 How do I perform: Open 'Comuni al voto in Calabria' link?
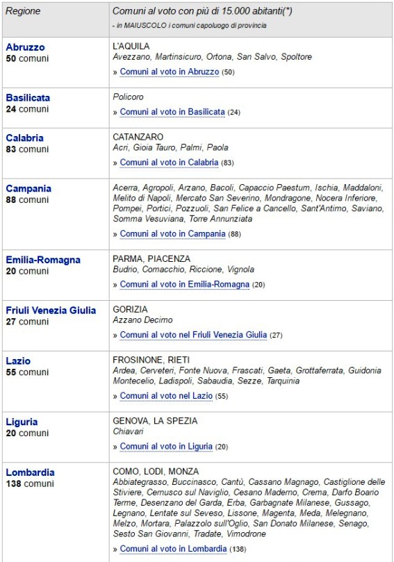pyautogui.click(x=169, y=163)
